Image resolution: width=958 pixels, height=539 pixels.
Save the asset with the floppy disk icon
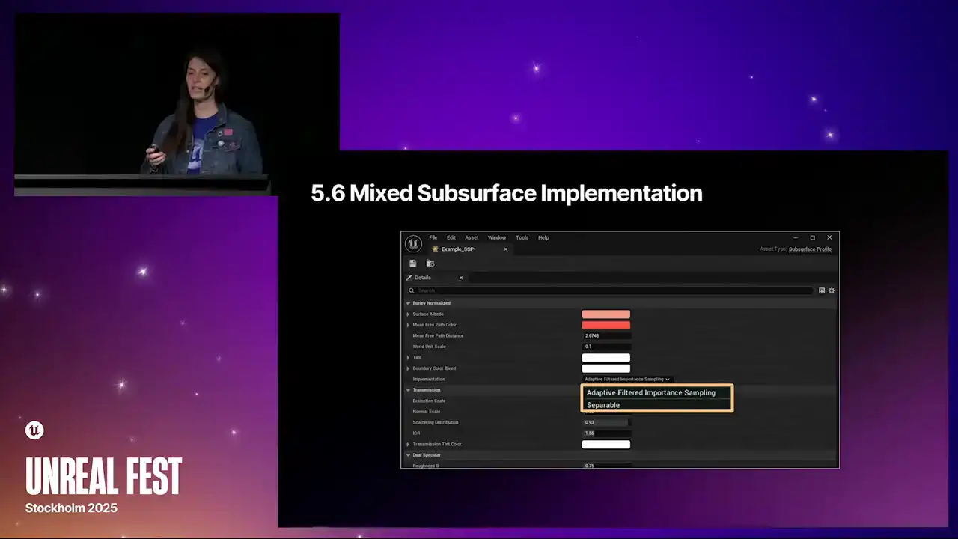(x=412, y=264)
